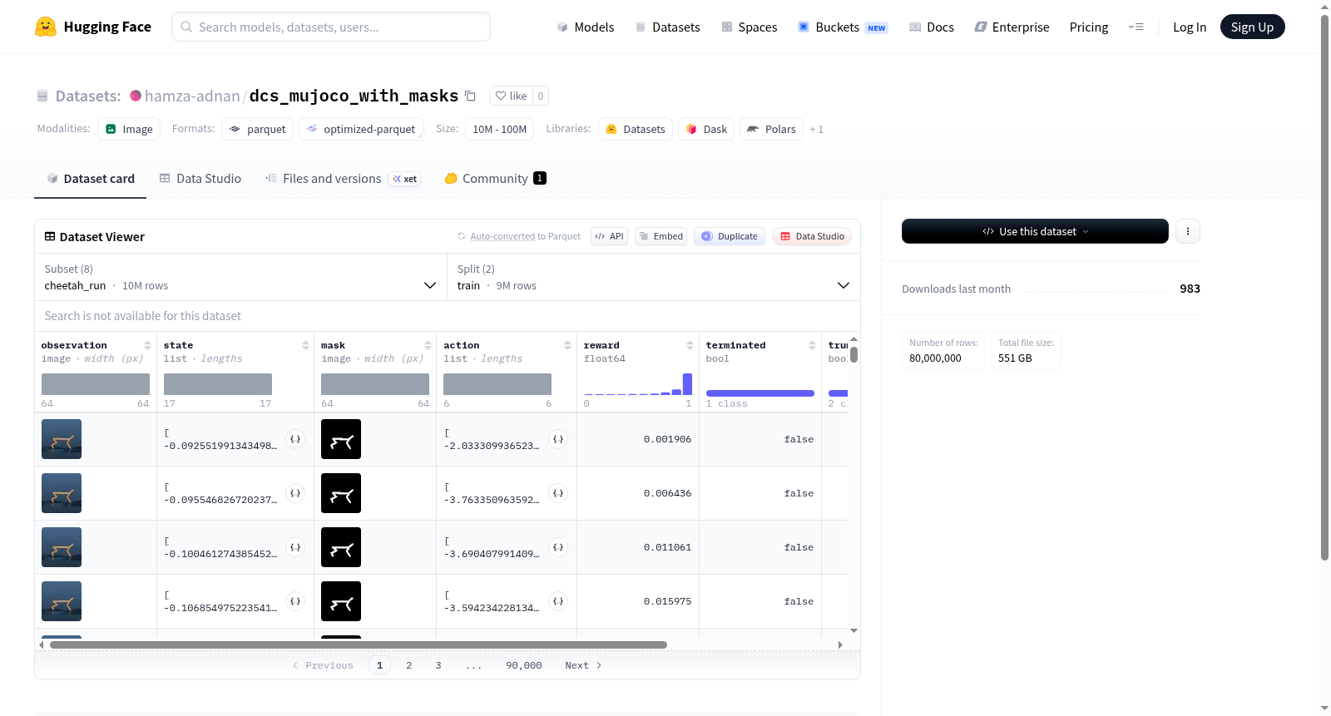Go to Spaces in the top navigation
Screen dimensions: 1331x716
point(749,27)
